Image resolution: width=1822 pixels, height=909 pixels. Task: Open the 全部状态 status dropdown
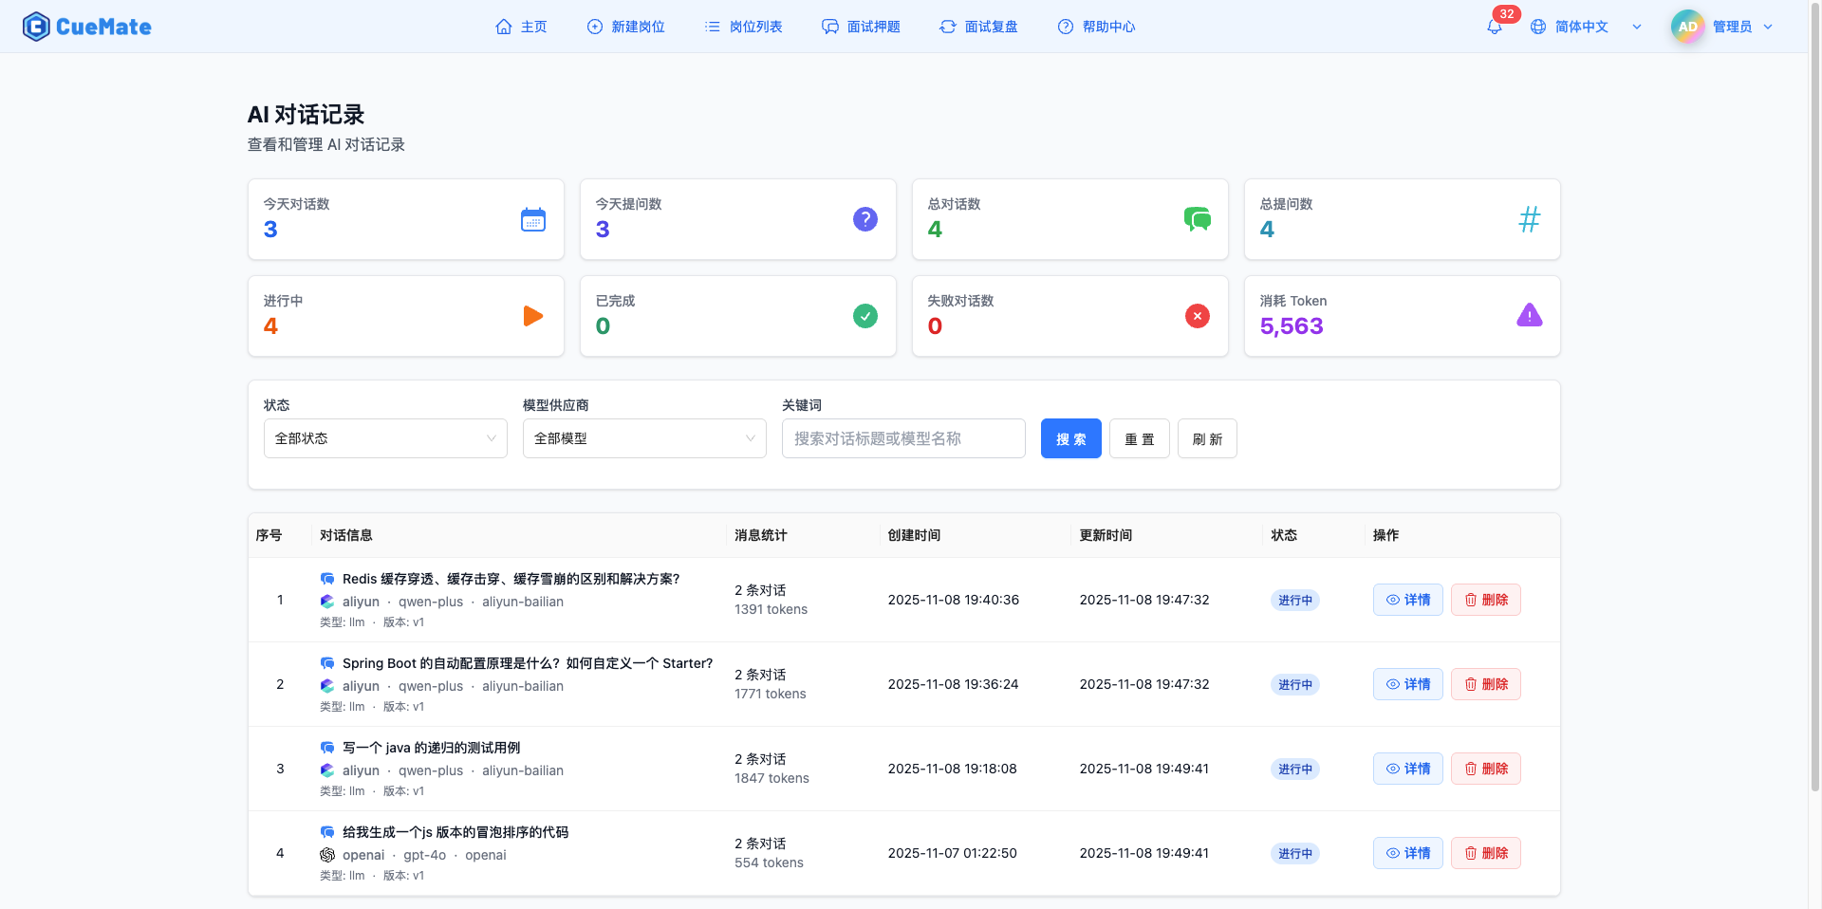pyautogui.click(x=384, y=438)
